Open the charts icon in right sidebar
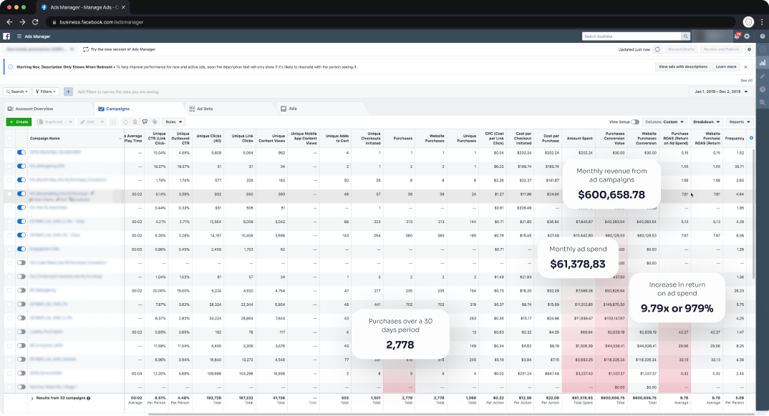 pos(762,63)
